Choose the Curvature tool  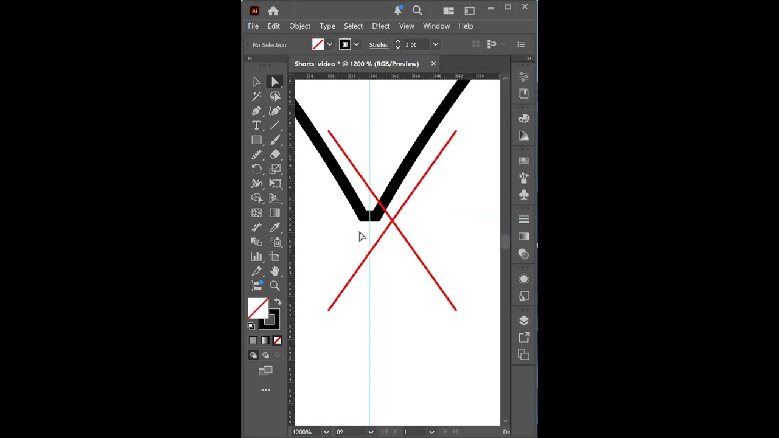click(x=275, y=111)
